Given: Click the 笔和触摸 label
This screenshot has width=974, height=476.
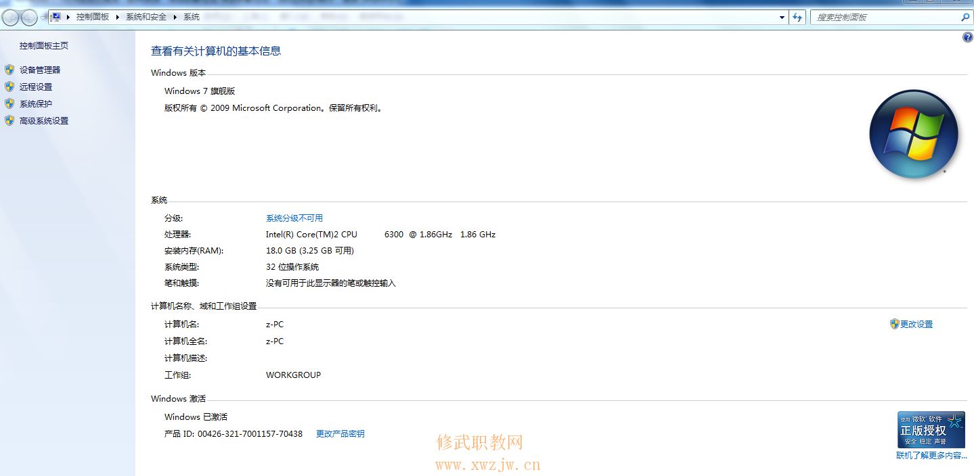Looking at the screenshot, I should click(181, 283).
